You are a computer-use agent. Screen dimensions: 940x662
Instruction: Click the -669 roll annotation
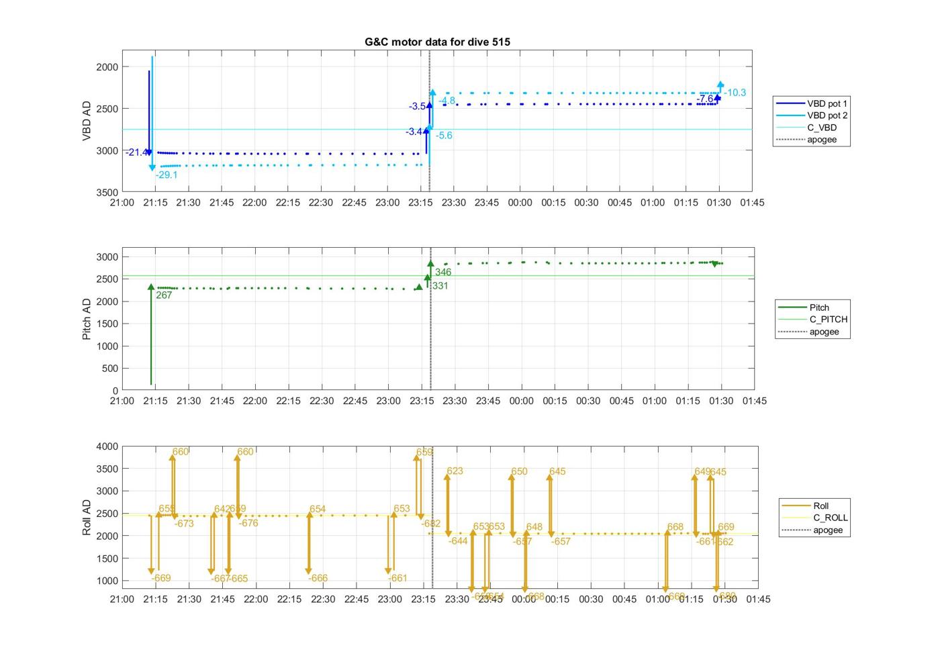coord(161,578)
